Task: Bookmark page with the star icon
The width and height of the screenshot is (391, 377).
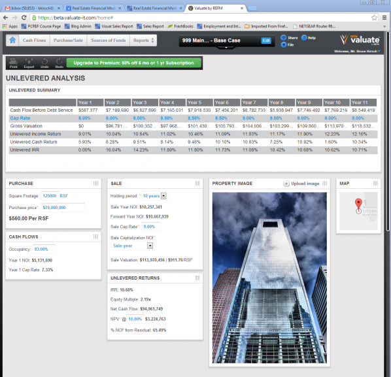Action: pos(374,18)
